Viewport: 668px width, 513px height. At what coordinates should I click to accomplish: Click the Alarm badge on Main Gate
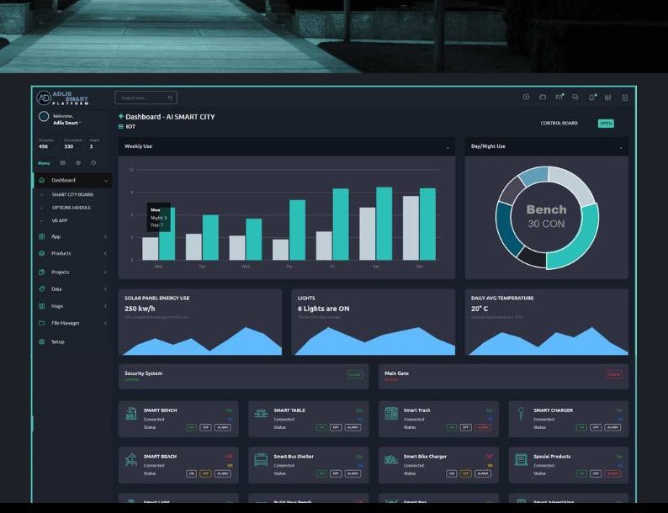[614, 374]
